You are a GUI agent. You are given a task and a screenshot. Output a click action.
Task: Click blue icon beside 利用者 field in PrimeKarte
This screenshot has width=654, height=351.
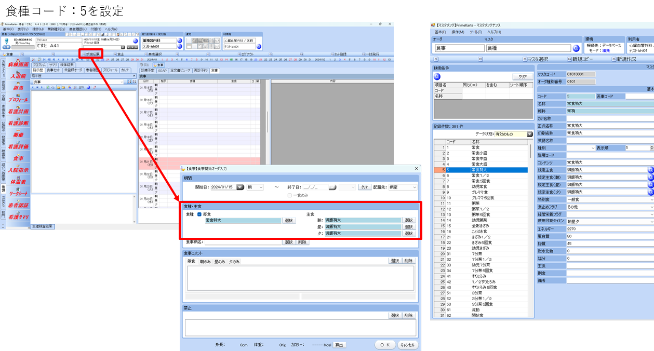[258, 47]
